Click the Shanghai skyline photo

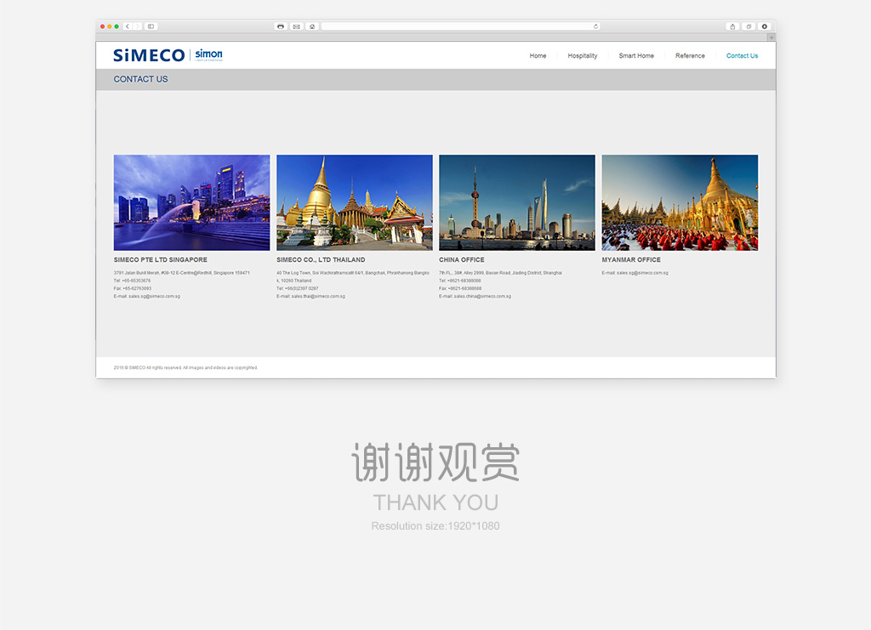(x=517, y=202)
